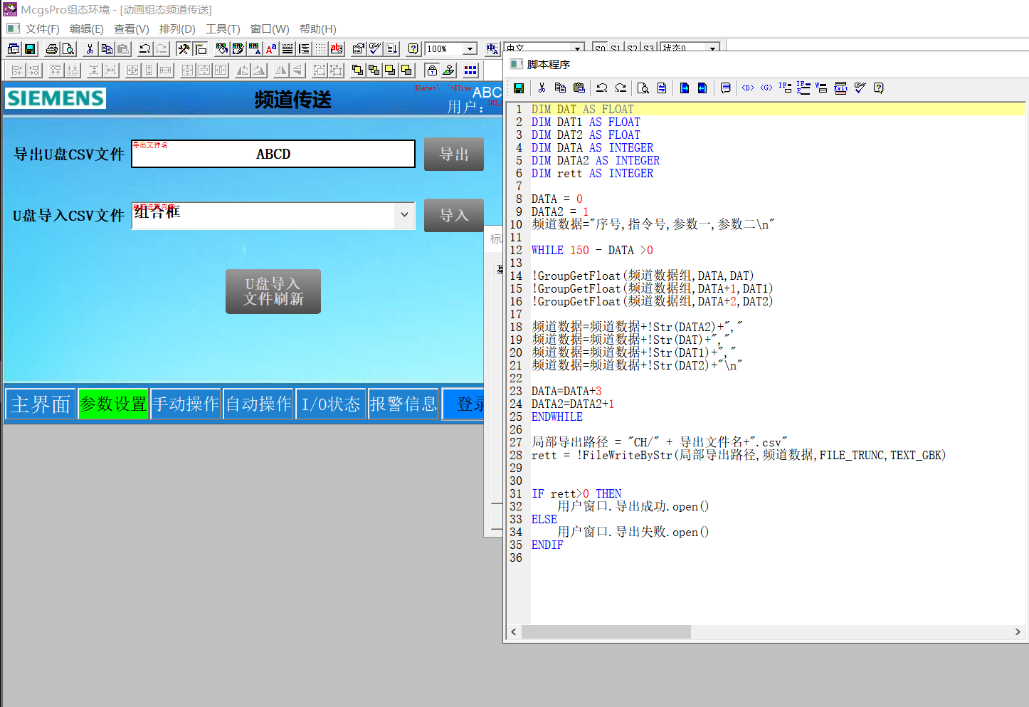1029x707 pixels.
Task: Toggle the dotted grid display icon
Action: point(321,49)
